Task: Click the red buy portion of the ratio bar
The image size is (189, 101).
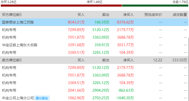Action: [x=61, y=6]
